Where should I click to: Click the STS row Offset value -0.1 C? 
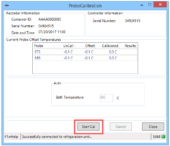89,52
